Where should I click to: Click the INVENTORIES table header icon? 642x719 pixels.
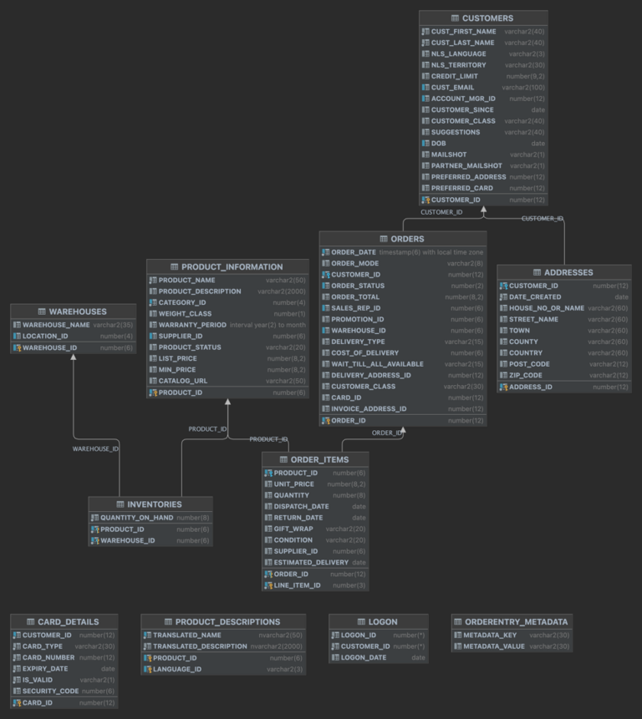[x=120, y=504]
